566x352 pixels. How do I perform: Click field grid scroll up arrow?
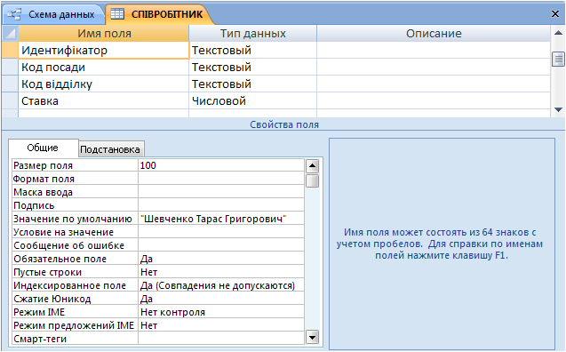click(x=558, y=33)
